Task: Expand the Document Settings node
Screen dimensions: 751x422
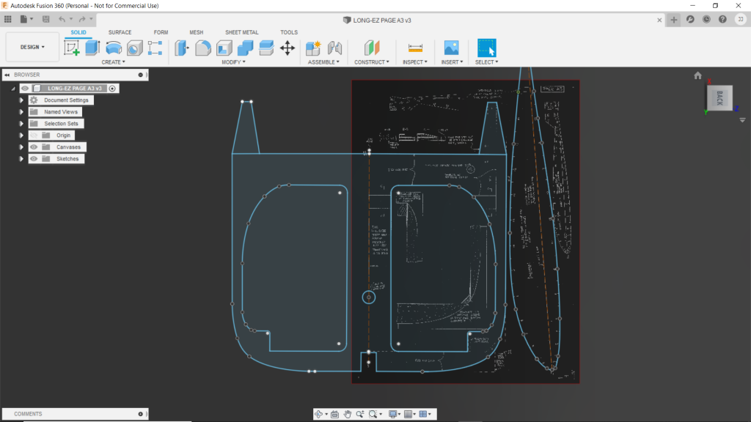Action: tap(21, 100)
